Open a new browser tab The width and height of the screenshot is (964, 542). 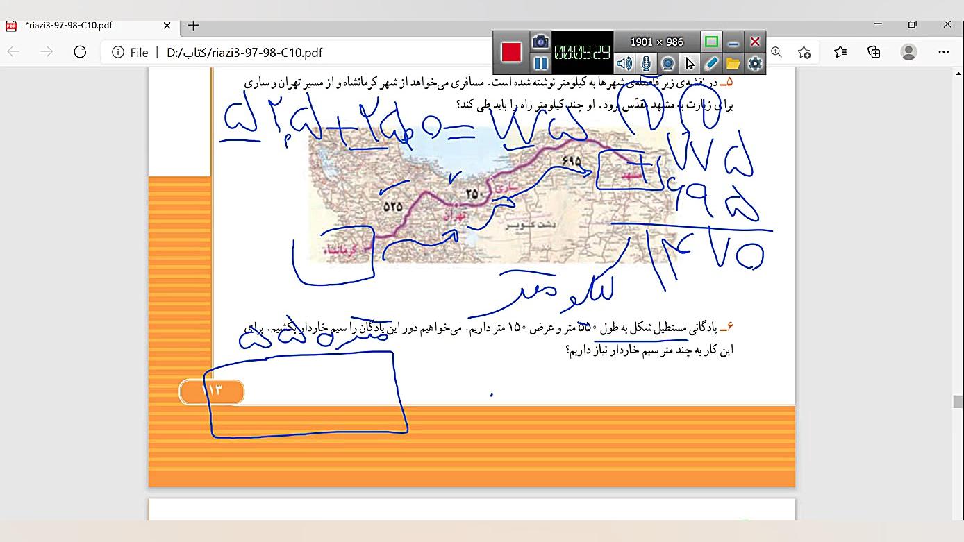[193, 26]
